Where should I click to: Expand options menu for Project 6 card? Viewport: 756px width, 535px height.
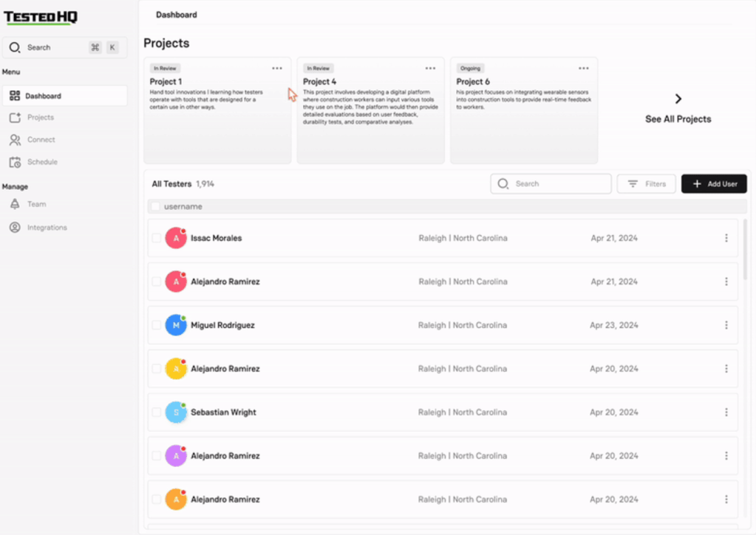tap(584, 69)
